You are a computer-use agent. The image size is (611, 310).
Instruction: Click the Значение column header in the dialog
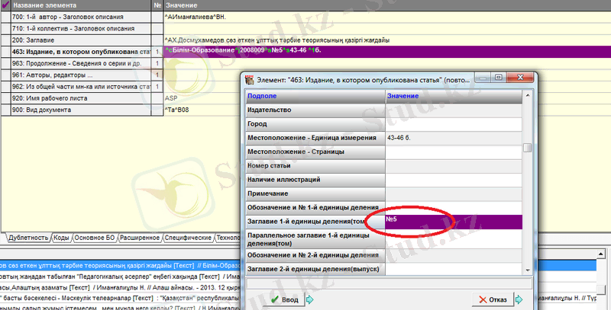[x=454, y=96]
